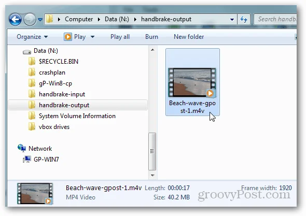
Task: Click the New folder button
Action: [x=189, y=37]
